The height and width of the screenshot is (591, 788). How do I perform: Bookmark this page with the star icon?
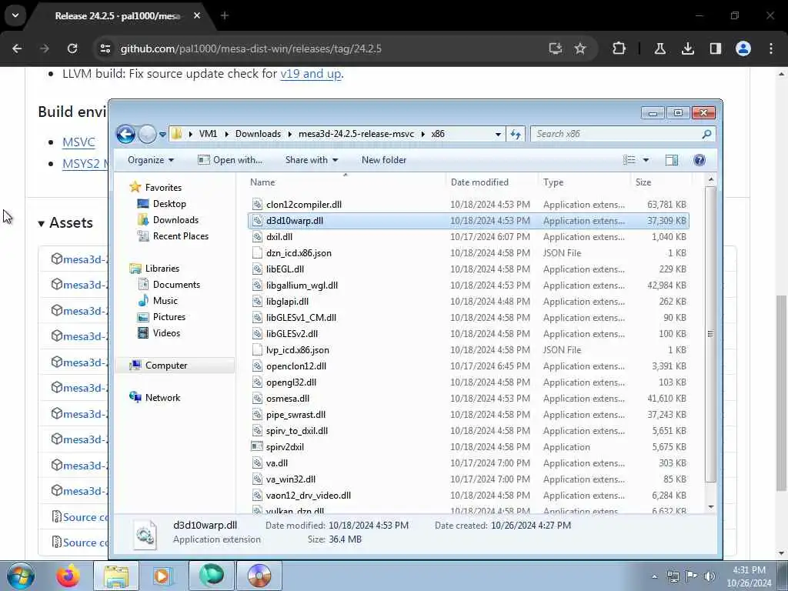pyautogui.click(x=580, y=48)
